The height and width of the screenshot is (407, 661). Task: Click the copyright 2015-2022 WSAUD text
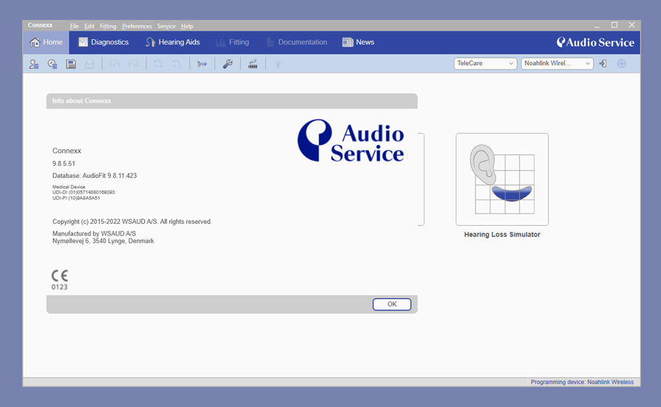(132, 222)
